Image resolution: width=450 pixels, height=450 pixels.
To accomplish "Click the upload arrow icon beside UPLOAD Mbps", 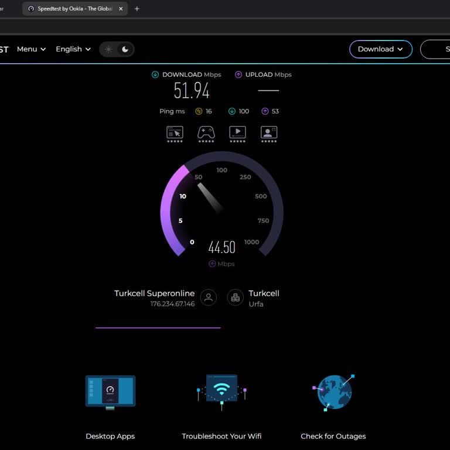I will point(238,74).
